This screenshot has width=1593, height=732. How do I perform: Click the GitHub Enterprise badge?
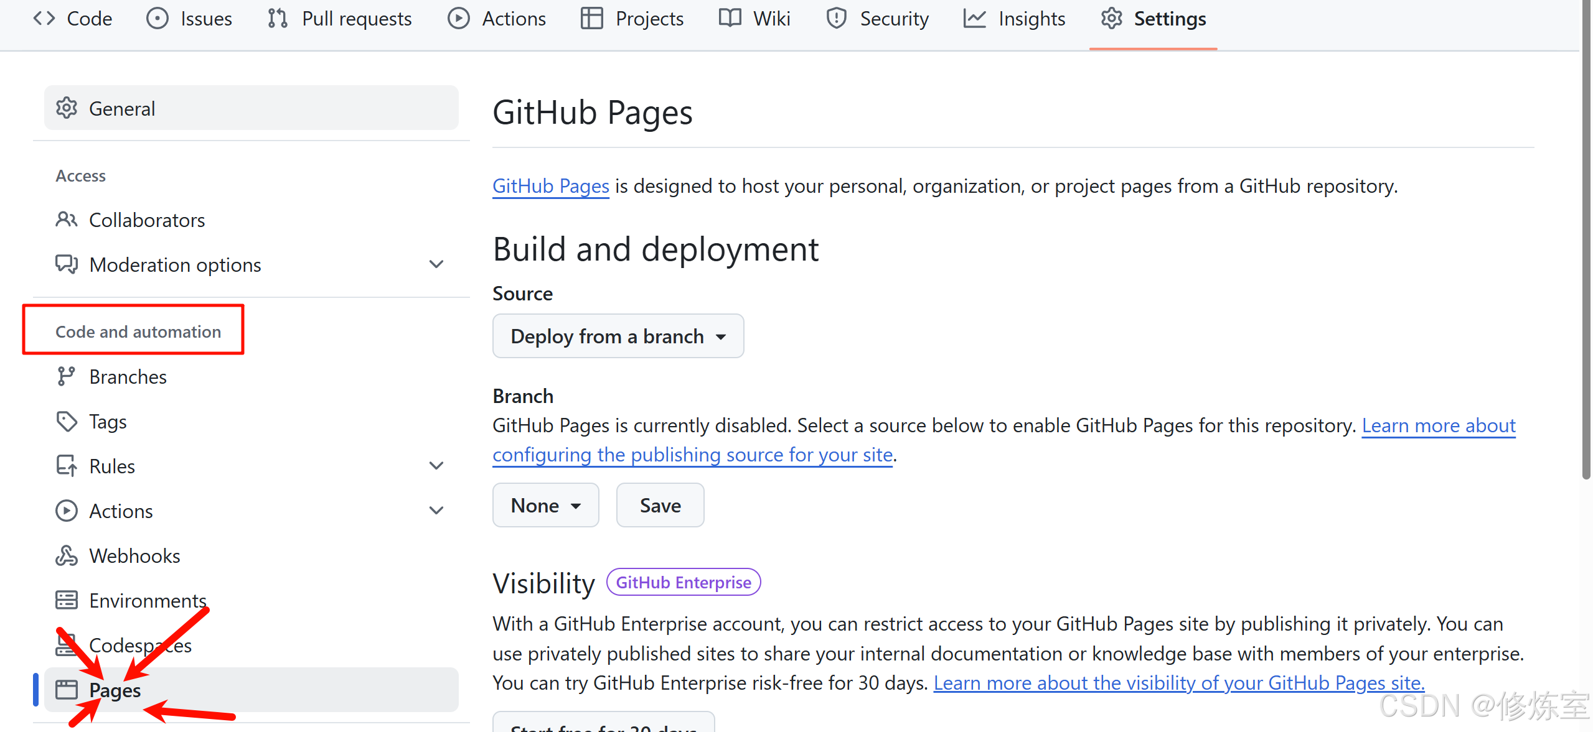tap(683, 582)
